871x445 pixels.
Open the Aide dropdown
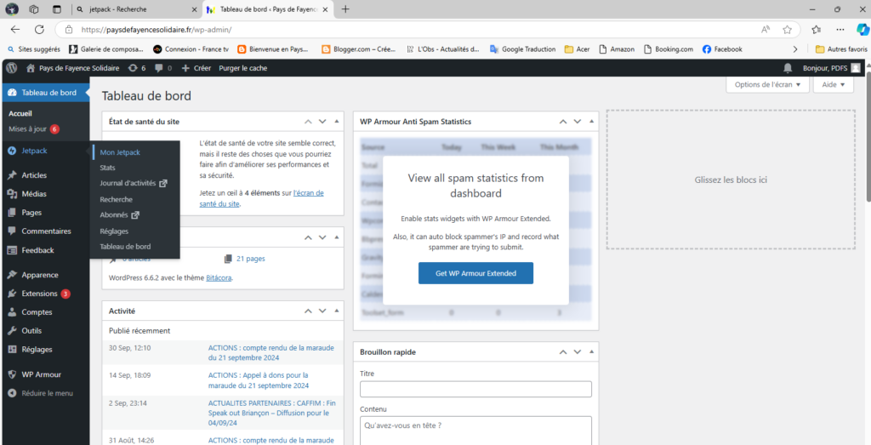(x=833, y=85)
